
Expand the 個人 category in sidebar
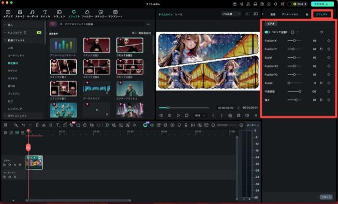click(x=5, y=25)
